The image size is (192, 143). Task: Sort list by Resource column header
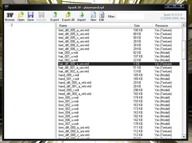166,26
